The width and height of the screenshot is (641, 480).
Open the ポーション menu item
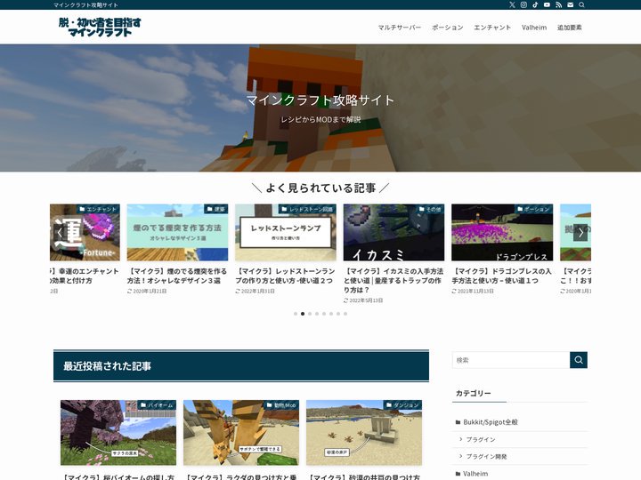point(448,28)
